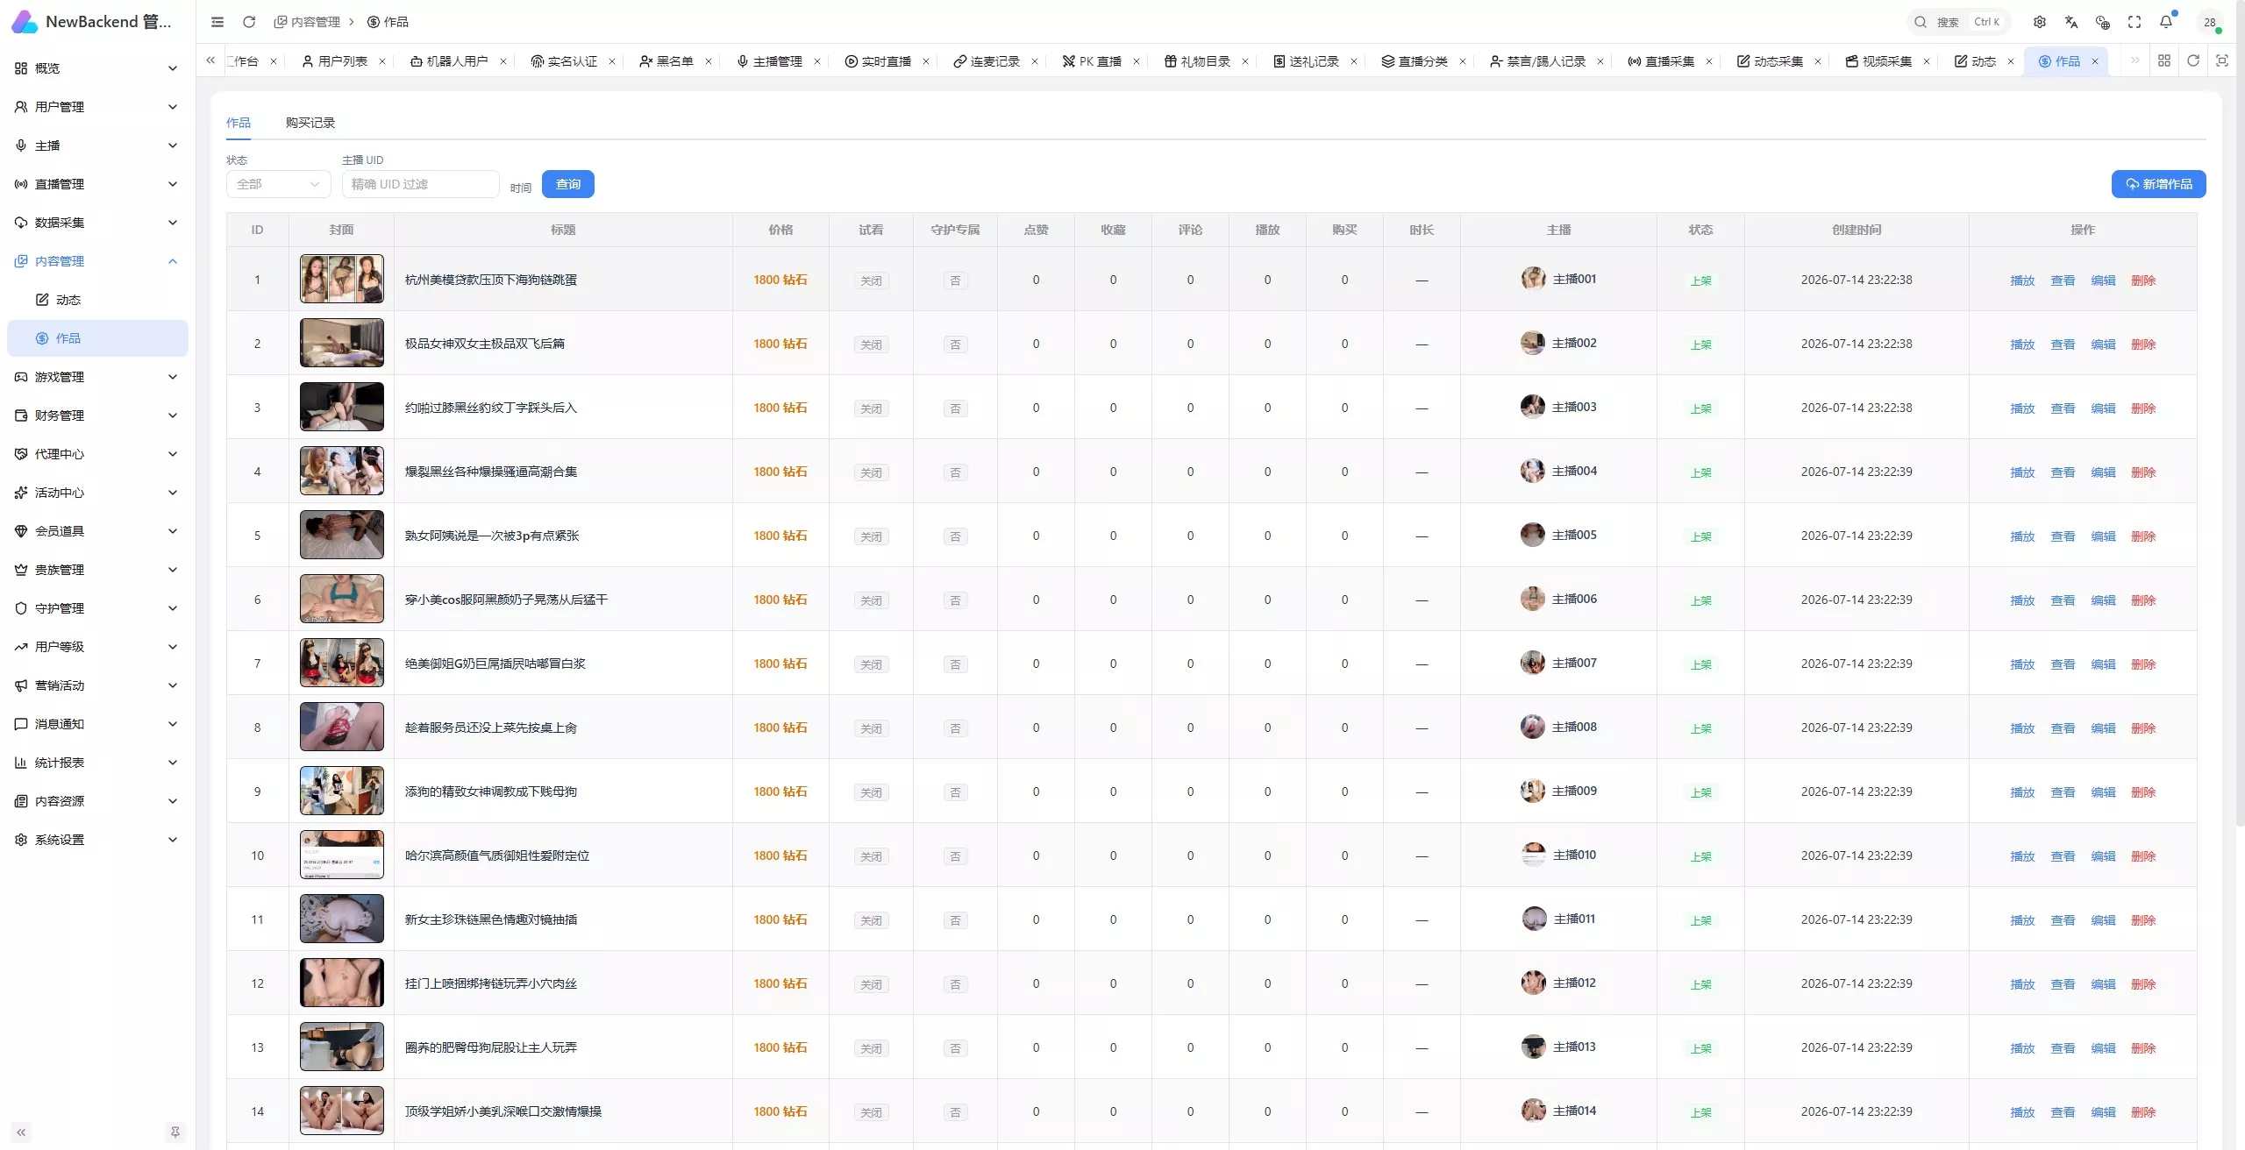Screen dimensions: 2245x1150
Task: Close the 直播采集 tab
Action: tap(1709, 61)
